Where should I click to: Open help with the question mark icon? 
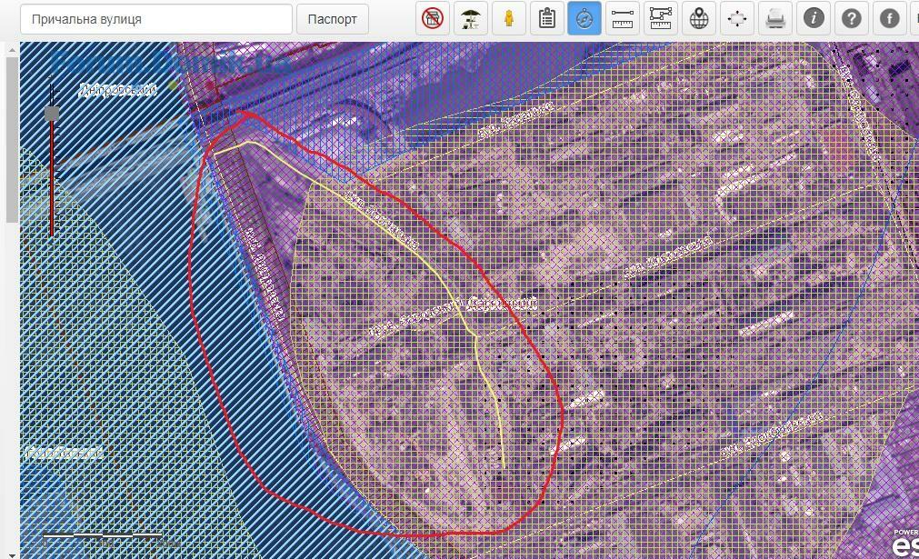coord(851,19)
